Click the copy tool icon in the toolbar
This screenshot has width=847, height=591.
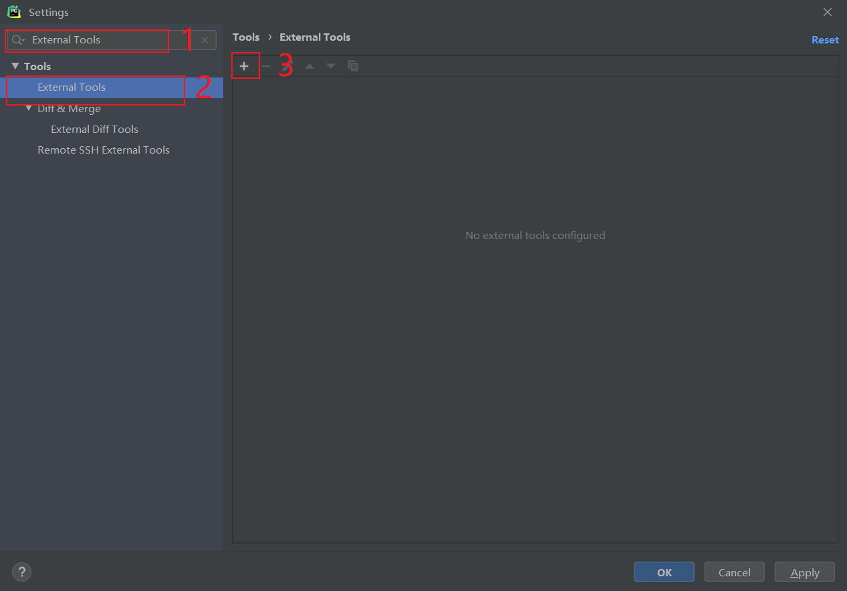[353, 65]
